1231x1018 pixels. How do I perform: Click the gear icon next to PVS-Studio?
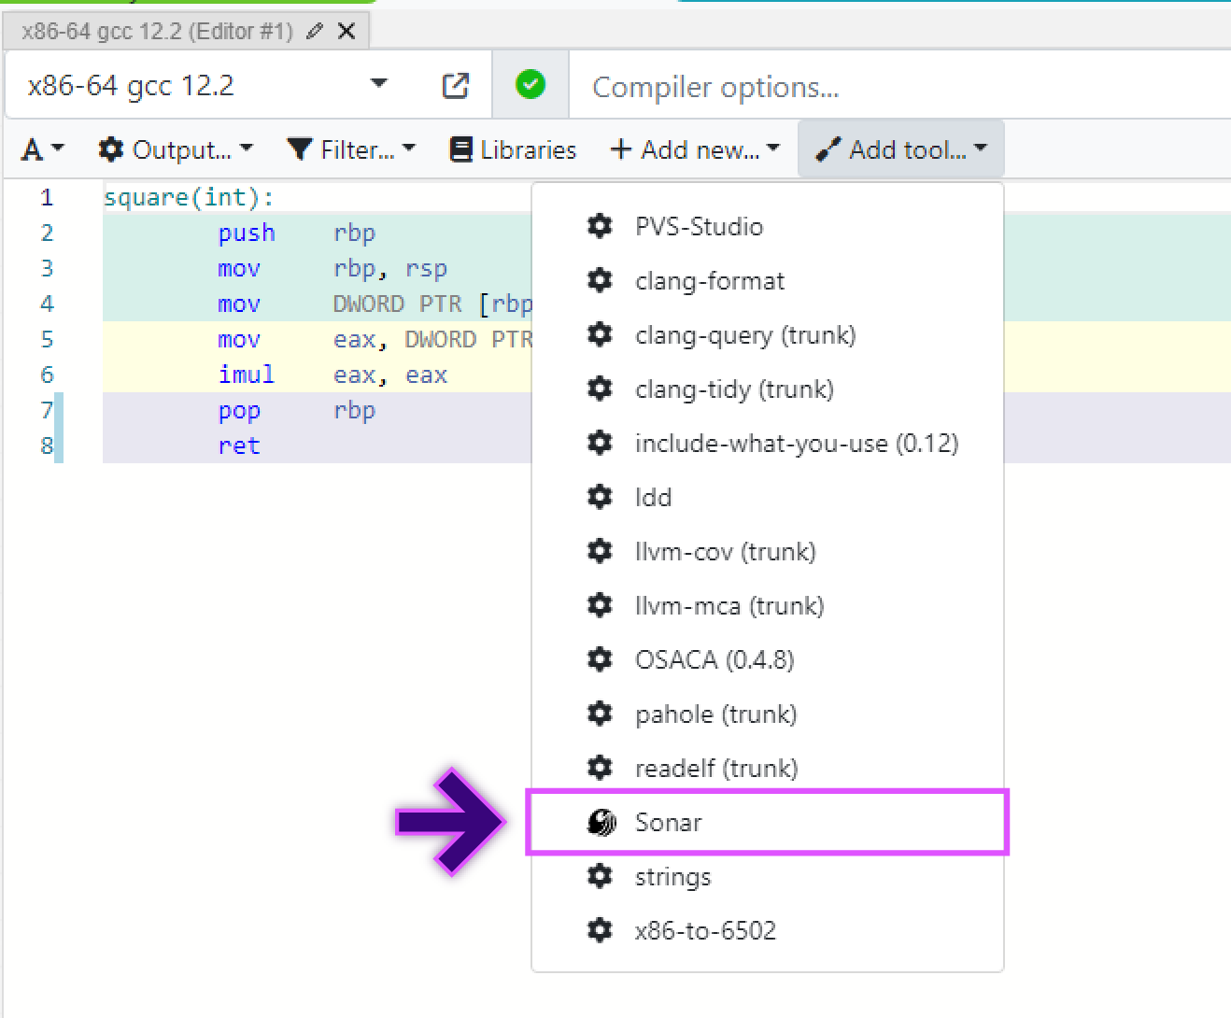tap(601, 226)
